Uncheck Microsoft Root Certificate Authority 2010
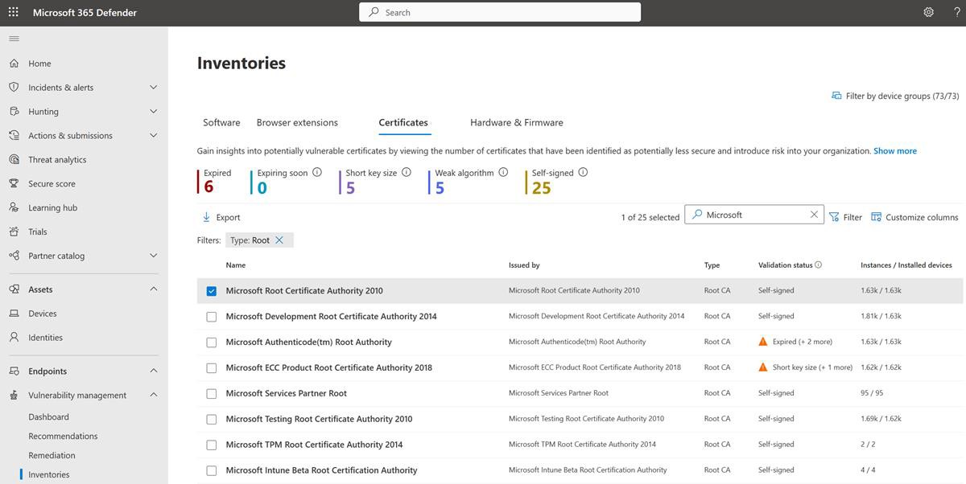This screenshot has width=966, height=484. 211,290
